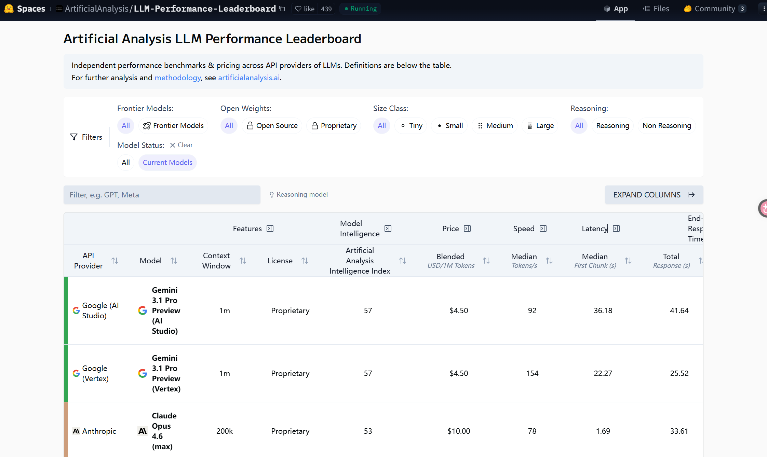Clear the Model Status filter

181,145
